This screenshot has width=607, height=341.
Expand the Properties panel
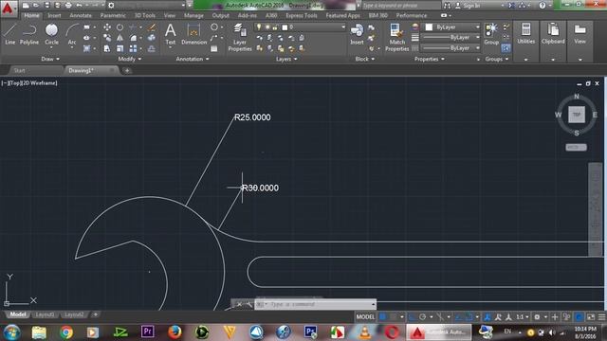(430, 59)
